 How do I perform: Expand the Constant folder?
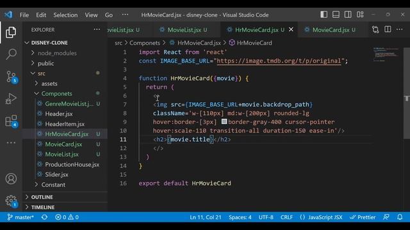[x=65, y=185]
